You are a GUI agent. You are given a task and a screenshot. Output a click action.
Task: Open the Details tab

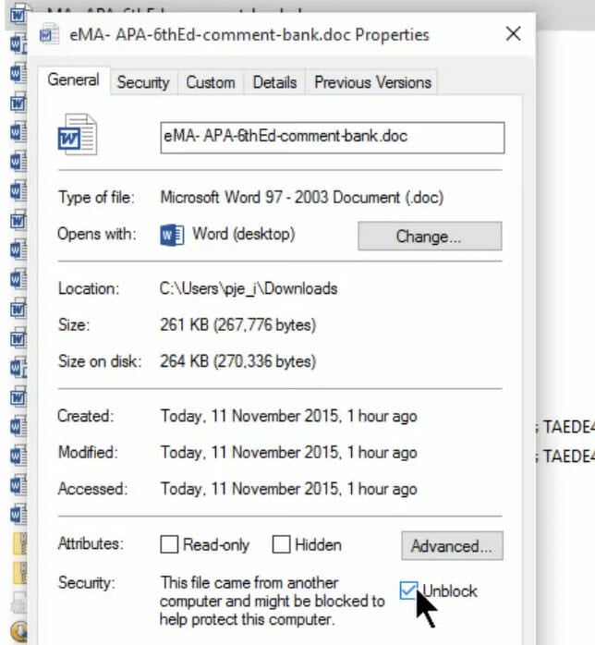click(x=274, y=82)
